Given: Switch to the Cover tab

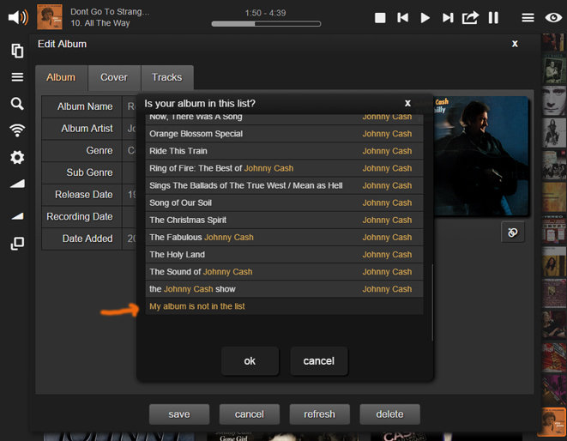Looking at the screenshot, I should click(x=114, y=77).
